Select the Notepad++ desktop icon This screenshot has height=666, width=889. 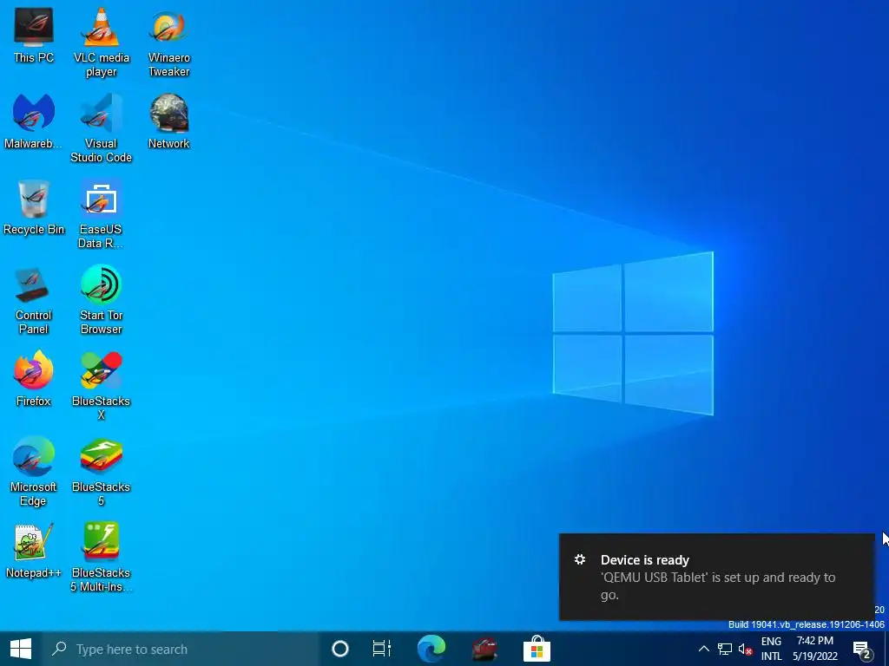[x=34, y=551]
